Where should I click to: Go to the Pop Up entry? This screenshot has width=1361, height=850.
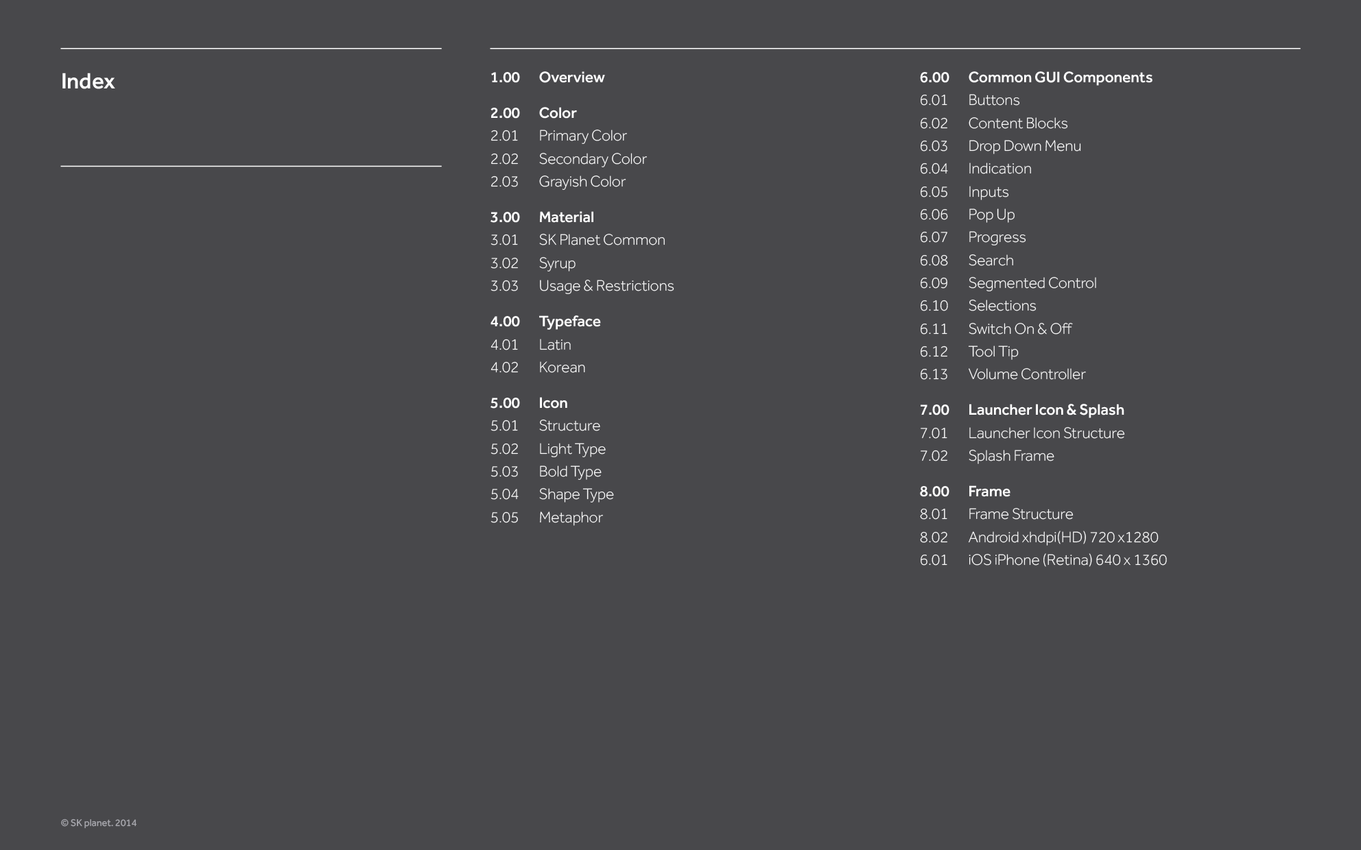tap(991, 215)
